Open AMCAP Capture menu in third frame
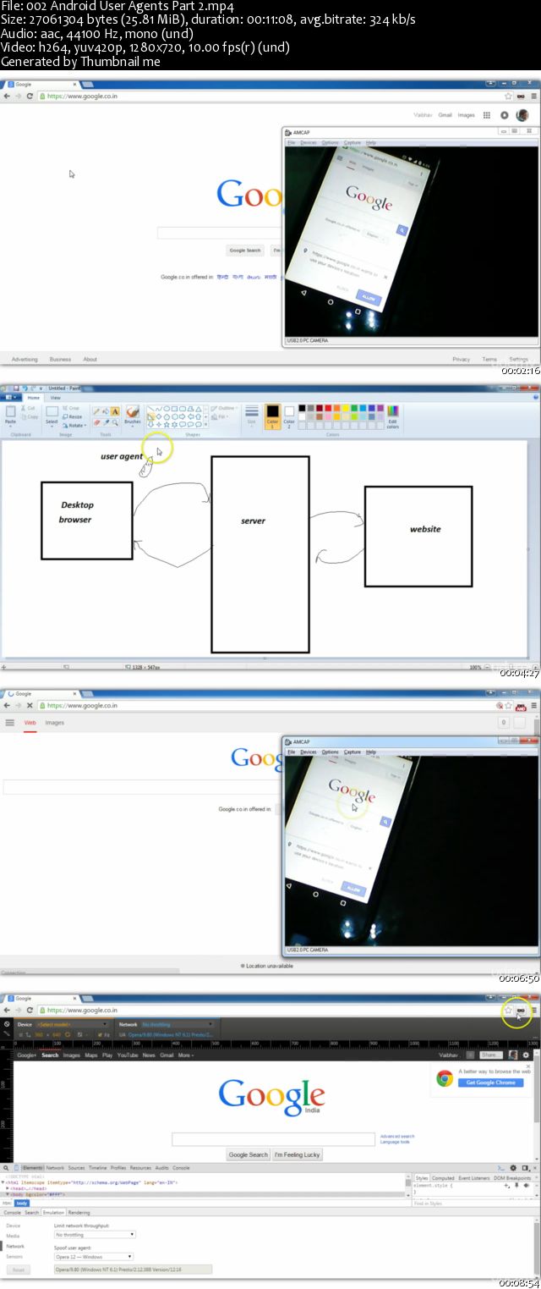The width and height of the screenshot is (541, 1289). [352, 752]
